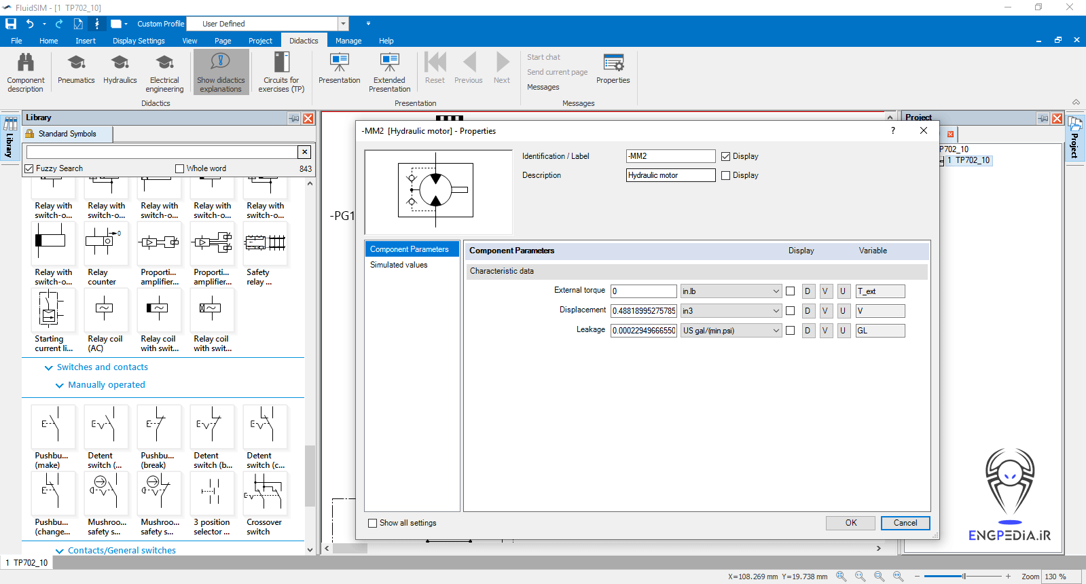Image resolution: width=1086 pixels, height=584 pixels.
Task: Toggle Display checkbox for Description
Action: (x=725, y=175)
